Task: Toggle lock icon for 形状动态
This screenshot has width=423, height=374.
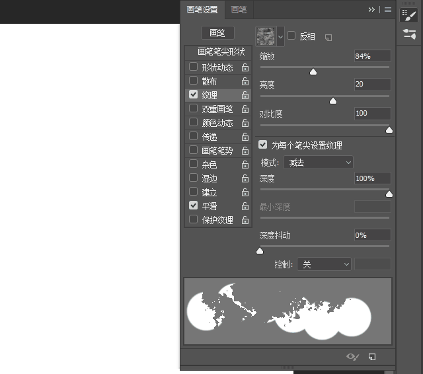Action: coord(245,67)
